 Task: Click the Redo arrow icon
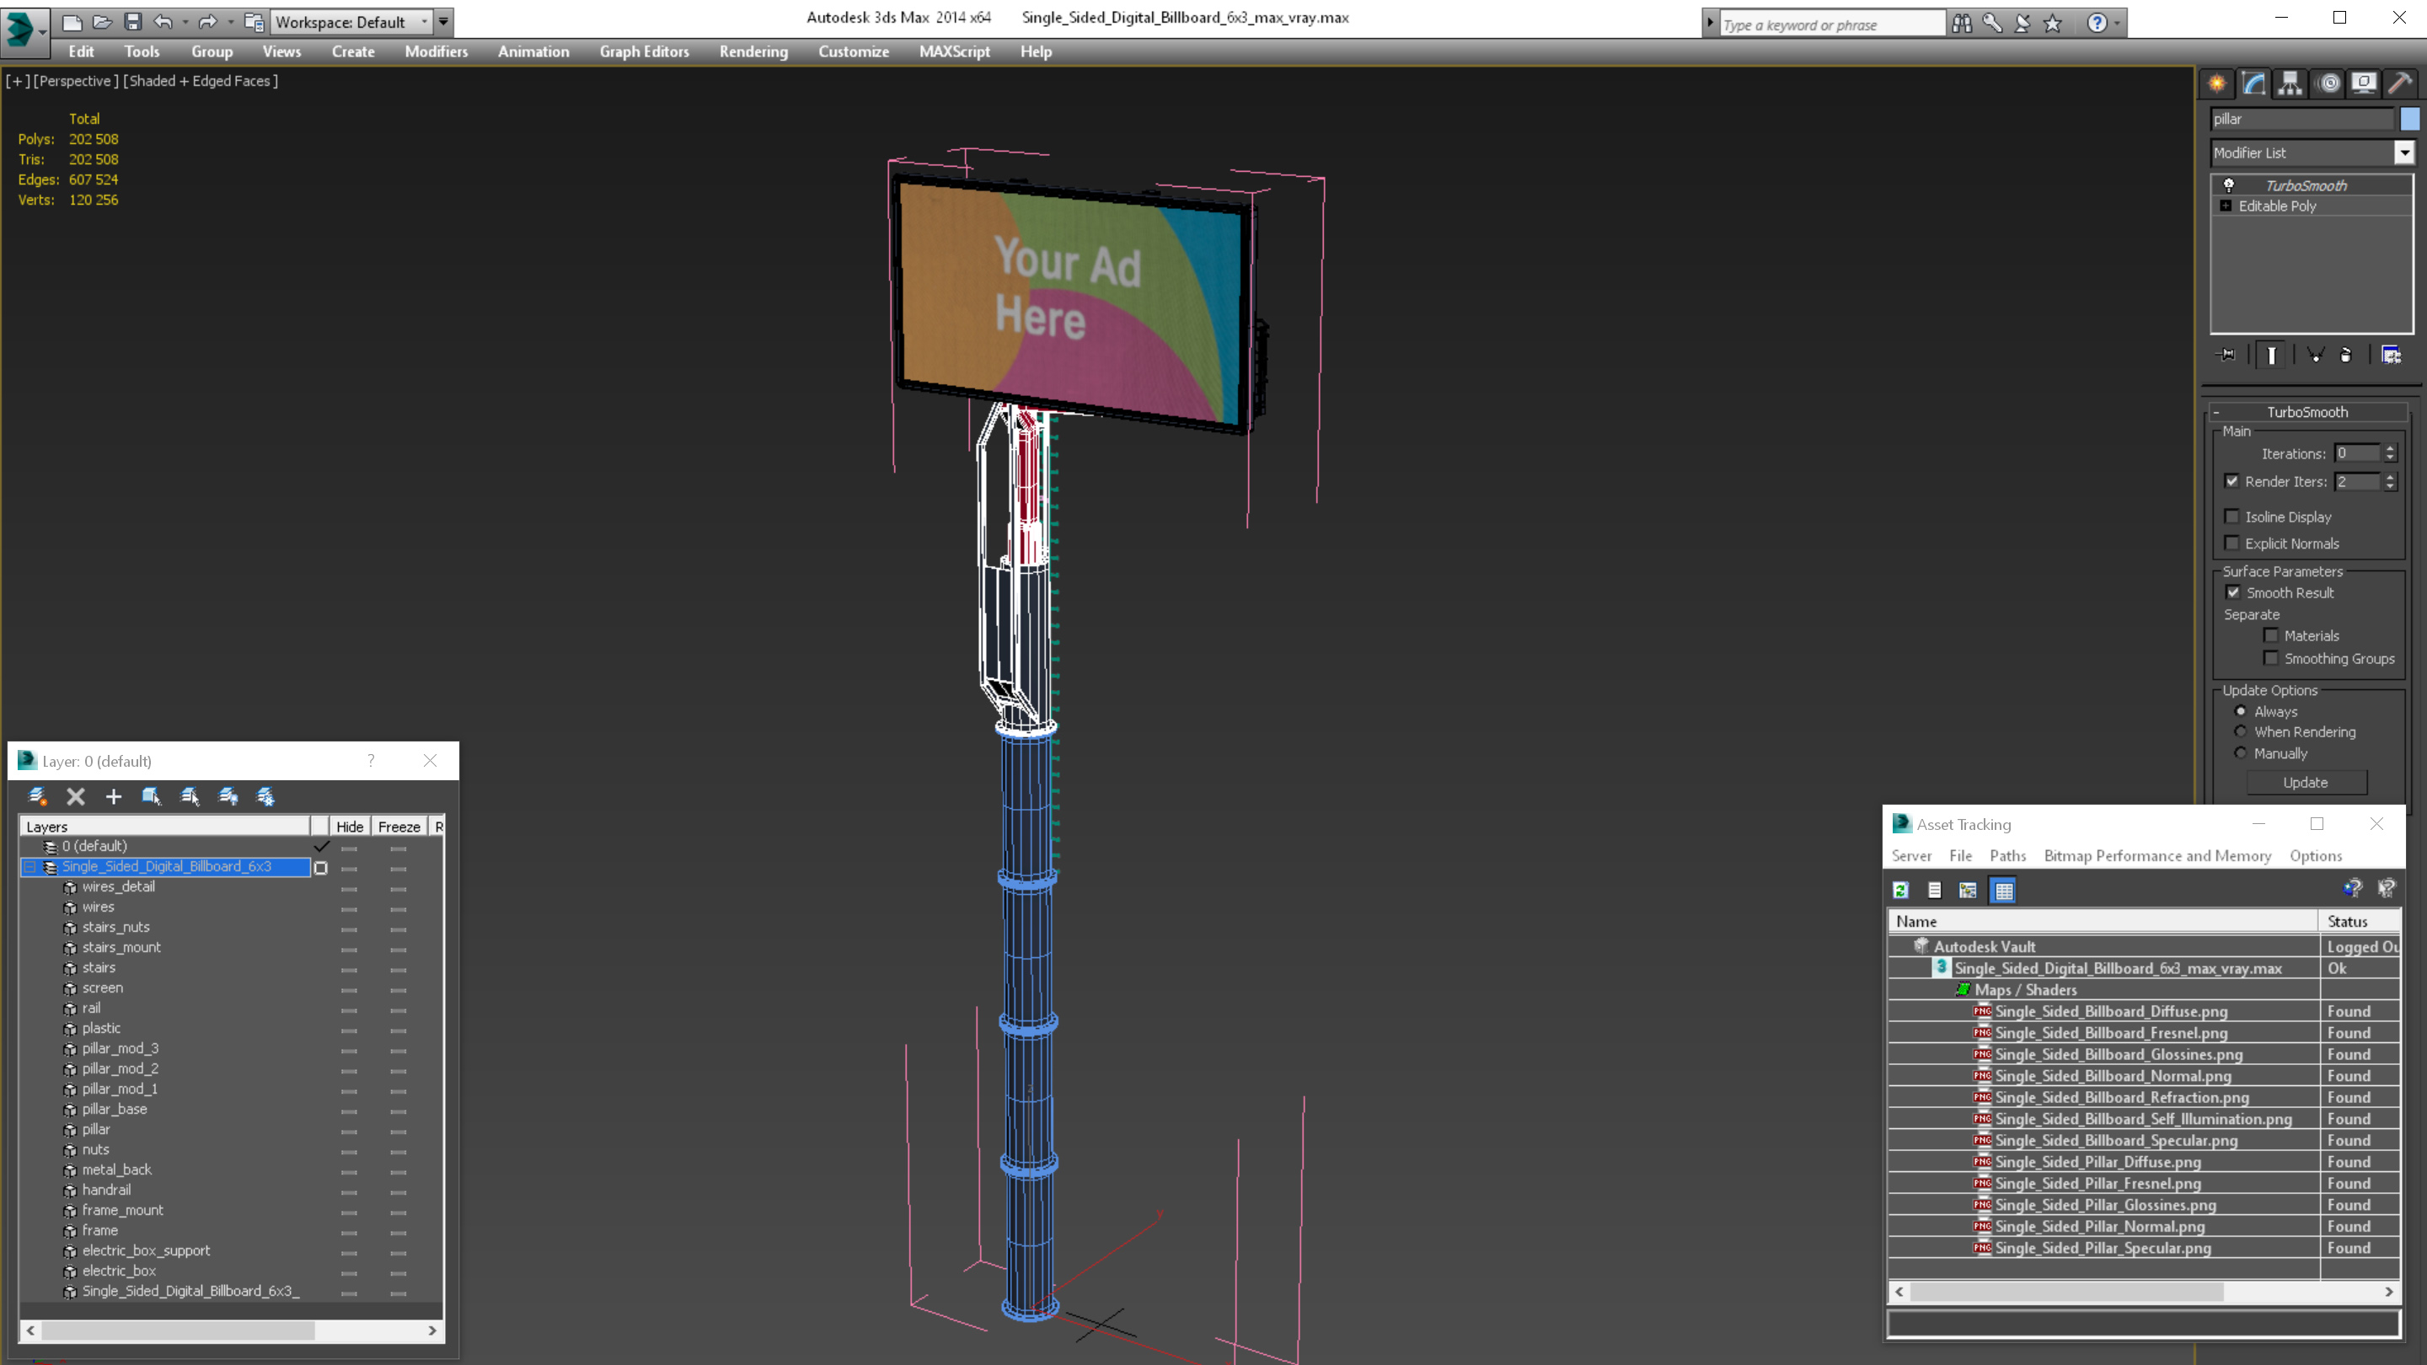[x=208, y=22]
